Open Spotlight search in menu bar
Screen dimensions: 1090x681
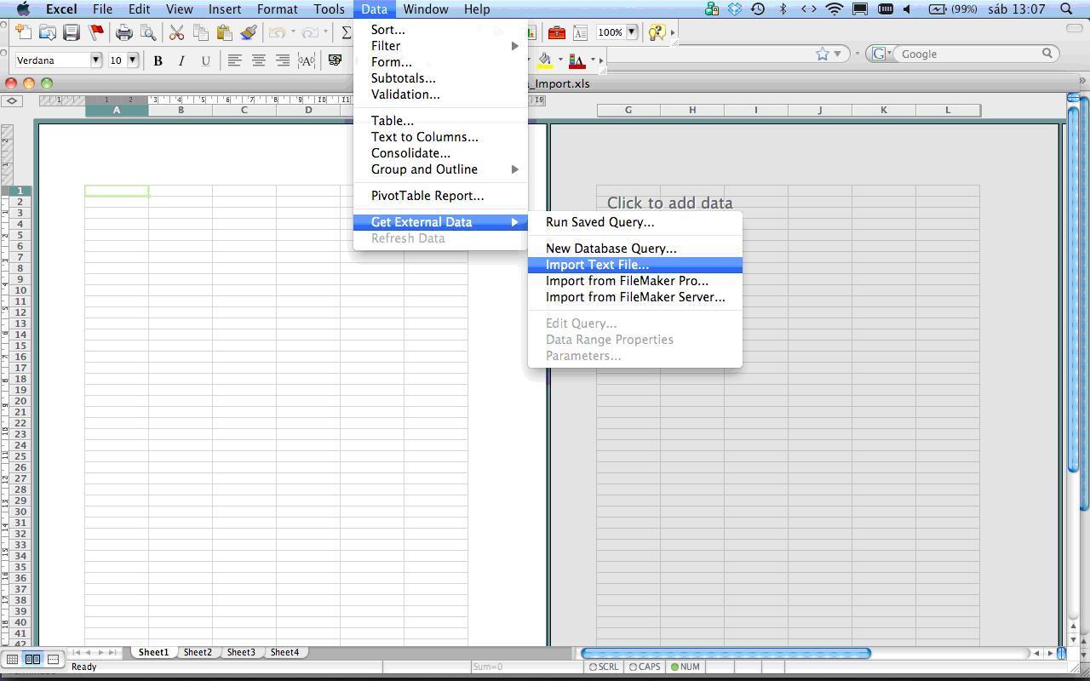coord(1066,9)
